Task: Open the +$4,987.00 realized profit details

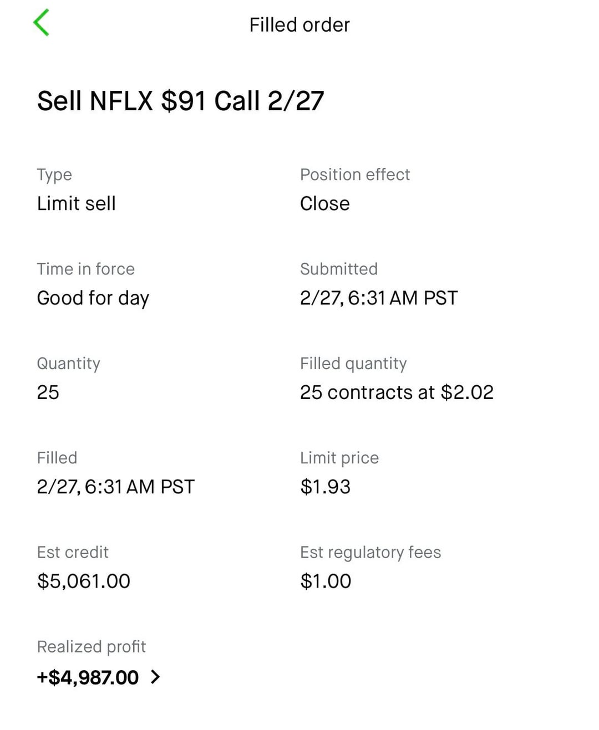Action: point(88,677)
